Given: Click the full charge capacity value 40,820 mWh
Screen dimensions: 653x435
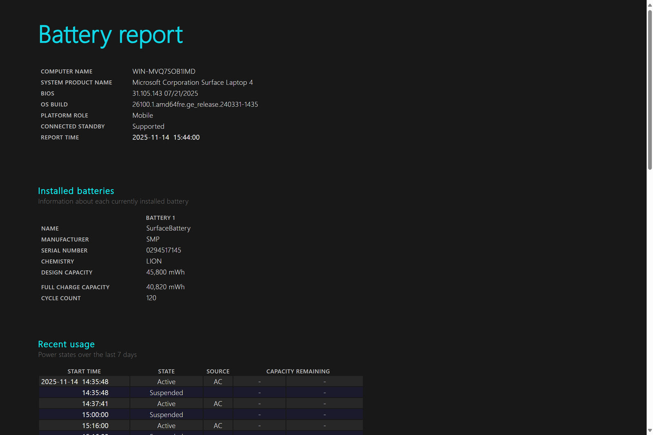Looking at the screenshot, I should tap(165, 287).
